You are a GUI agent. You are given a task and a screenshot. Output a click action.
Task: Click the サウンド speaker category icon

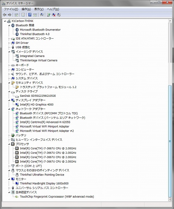coord(13,74)
